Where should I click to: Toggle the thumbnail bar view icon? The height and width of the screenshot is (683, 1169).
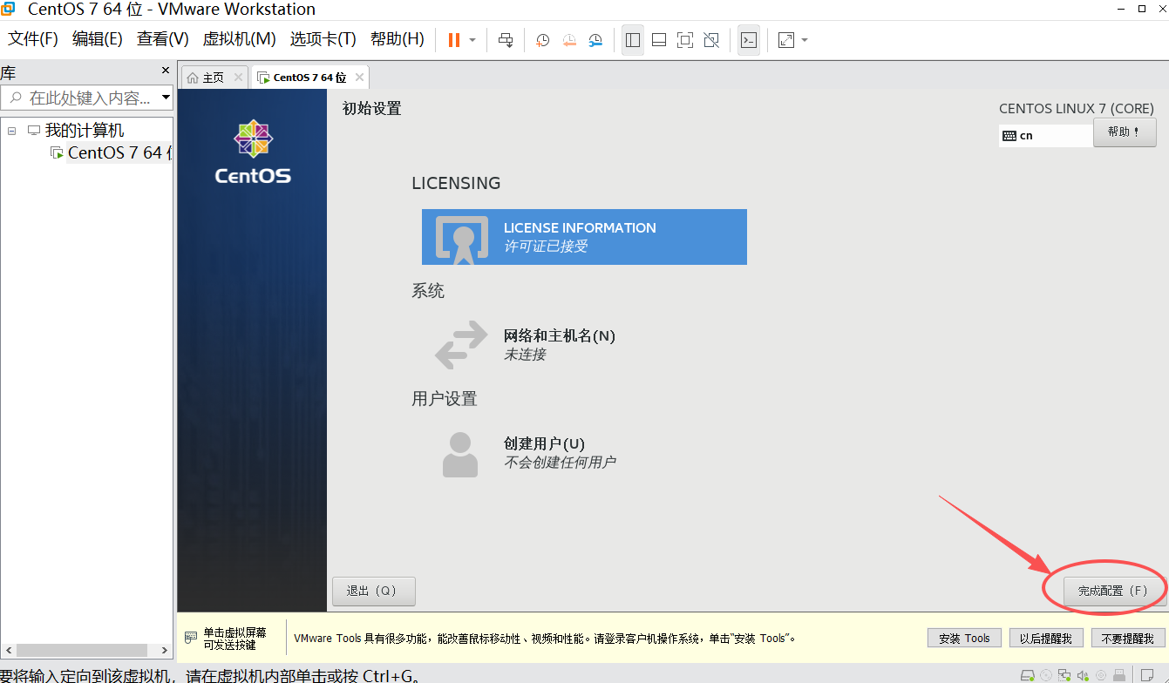(x=659, y=40)
